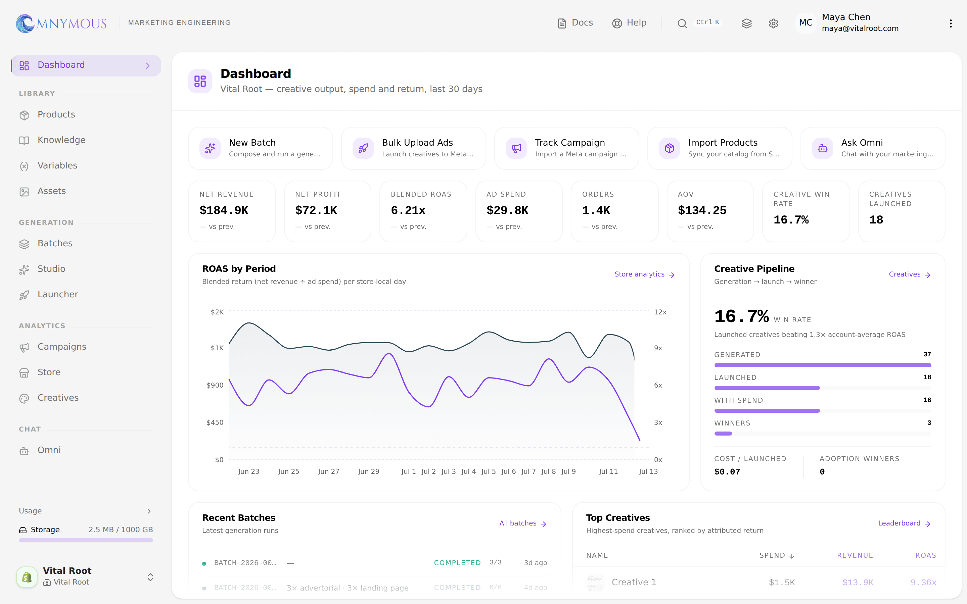Image resolution: width=967 pixels, height=604 pixels.
Task: Click the layers stack icon in header
Action: click(x=746, y=23)
